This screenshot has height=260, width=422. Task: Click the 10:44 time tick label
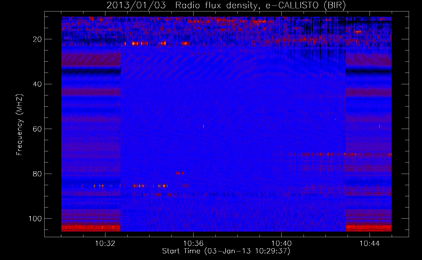coord(370,244)
